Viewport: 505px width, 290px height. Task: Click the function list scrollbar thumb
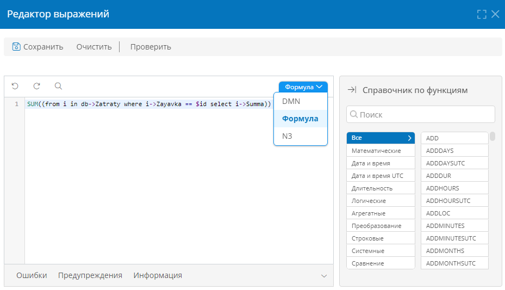(492, 137)
